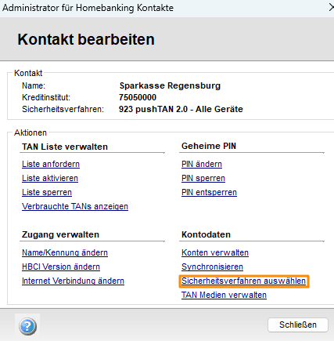Click the Schließen button
The image size is (334, 341).
tap(298, 325)
